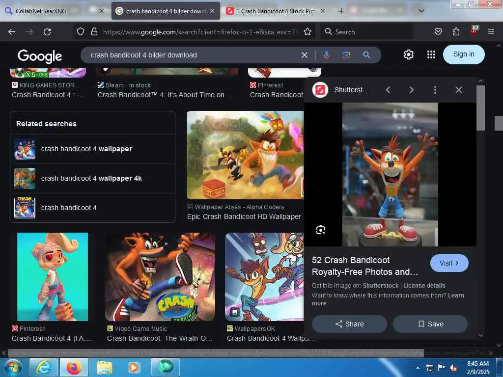Click the Google search query input field
The image size is (503, 377).
click(193, 55)
